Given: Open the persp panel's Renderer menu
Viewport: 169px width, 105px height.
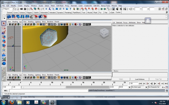Looking at the screenshot, I should [x=50, y=22].
